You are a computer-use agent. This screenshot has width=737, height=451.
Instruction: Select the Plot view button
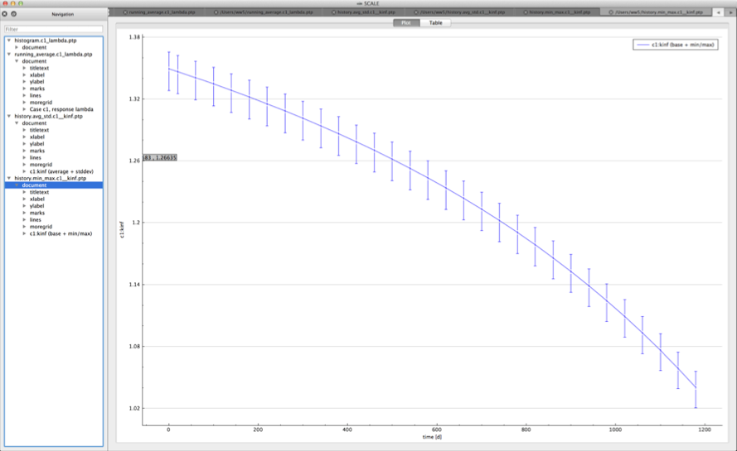(x=406, y=22)
